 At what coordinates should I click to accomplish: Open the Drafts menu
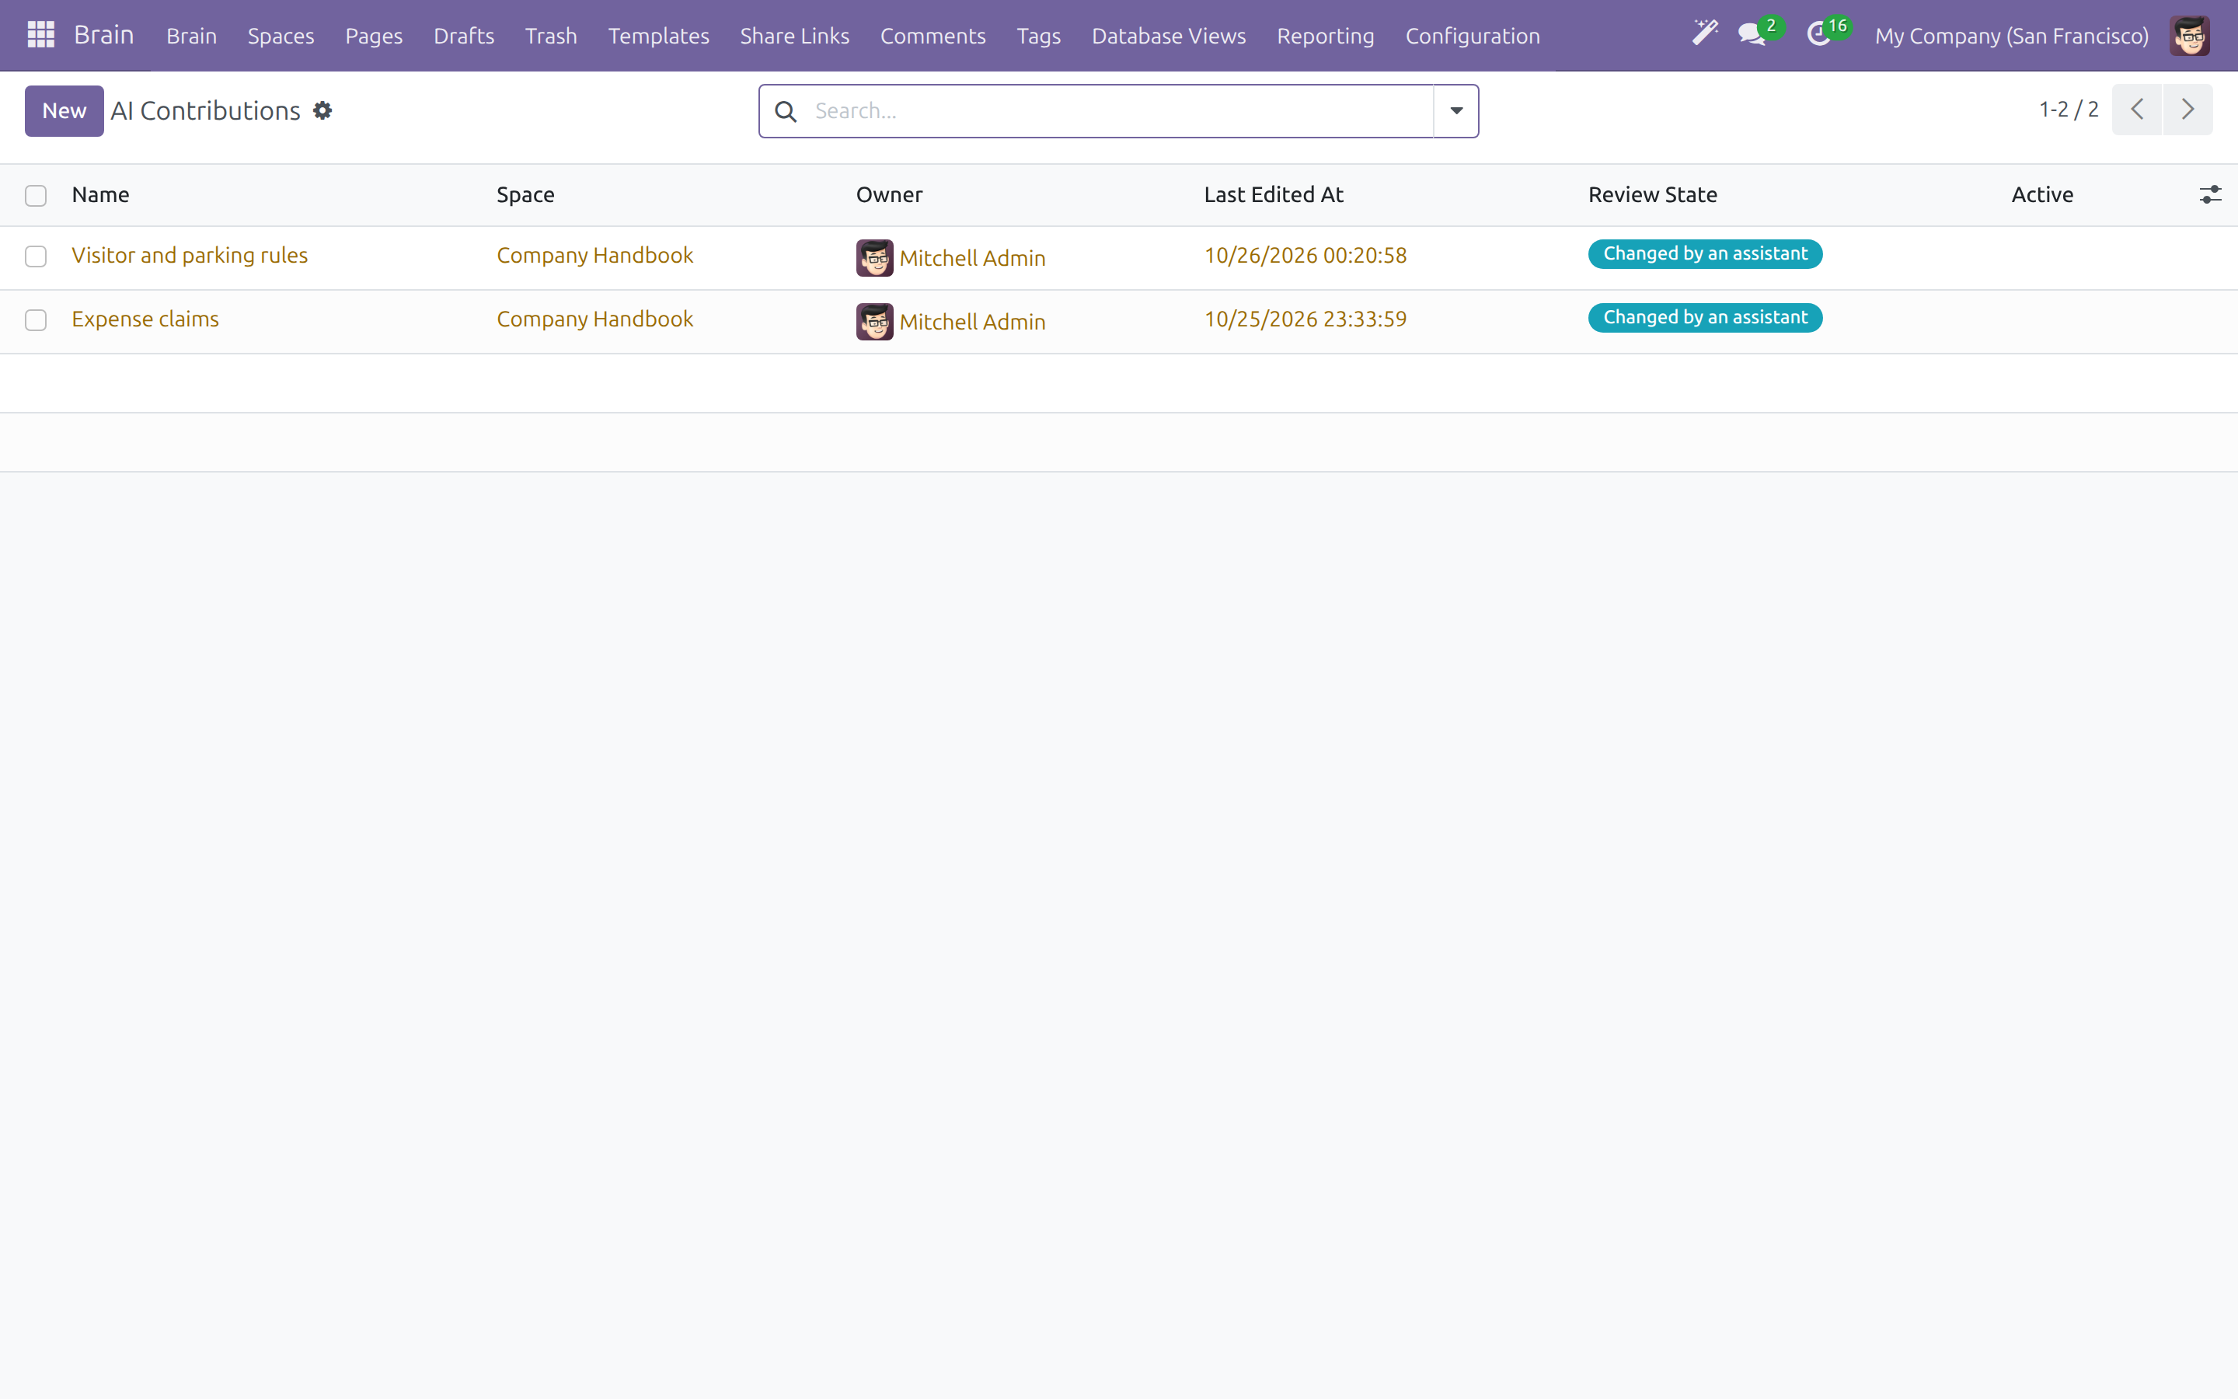coord(463,36)
